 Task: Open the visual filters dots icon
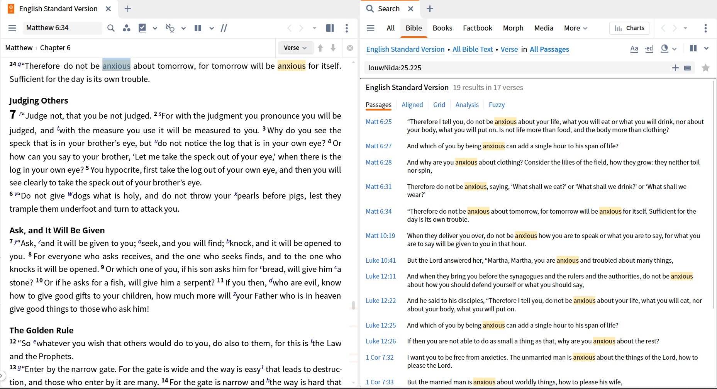point(126,28)
